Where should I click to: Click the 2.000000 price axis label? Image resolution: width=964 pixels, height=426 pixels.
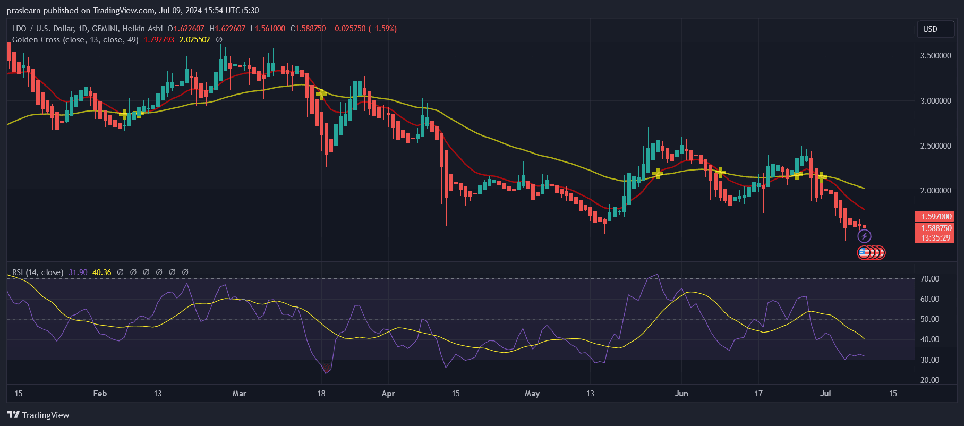pyautogui.click(x=935, y=191)
